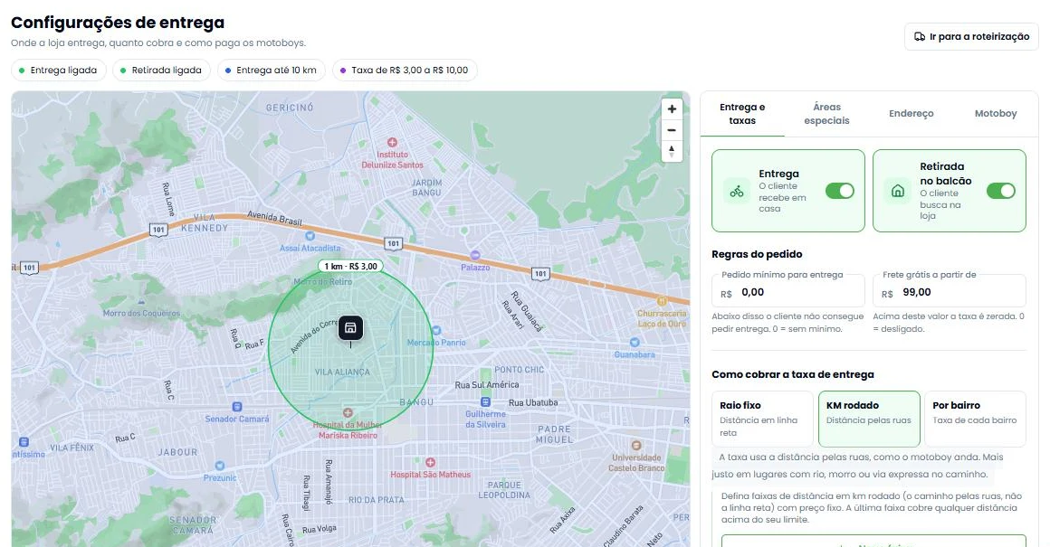The width and height of the screenshot is (1050, 547).
Task: Click the bicycle icon in Entrega card
Action: click(737, 192)
